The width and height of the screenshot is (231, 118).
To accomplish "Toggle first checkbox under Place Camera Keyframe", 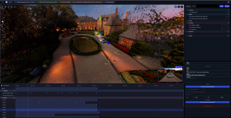I will tap(186, 89).
